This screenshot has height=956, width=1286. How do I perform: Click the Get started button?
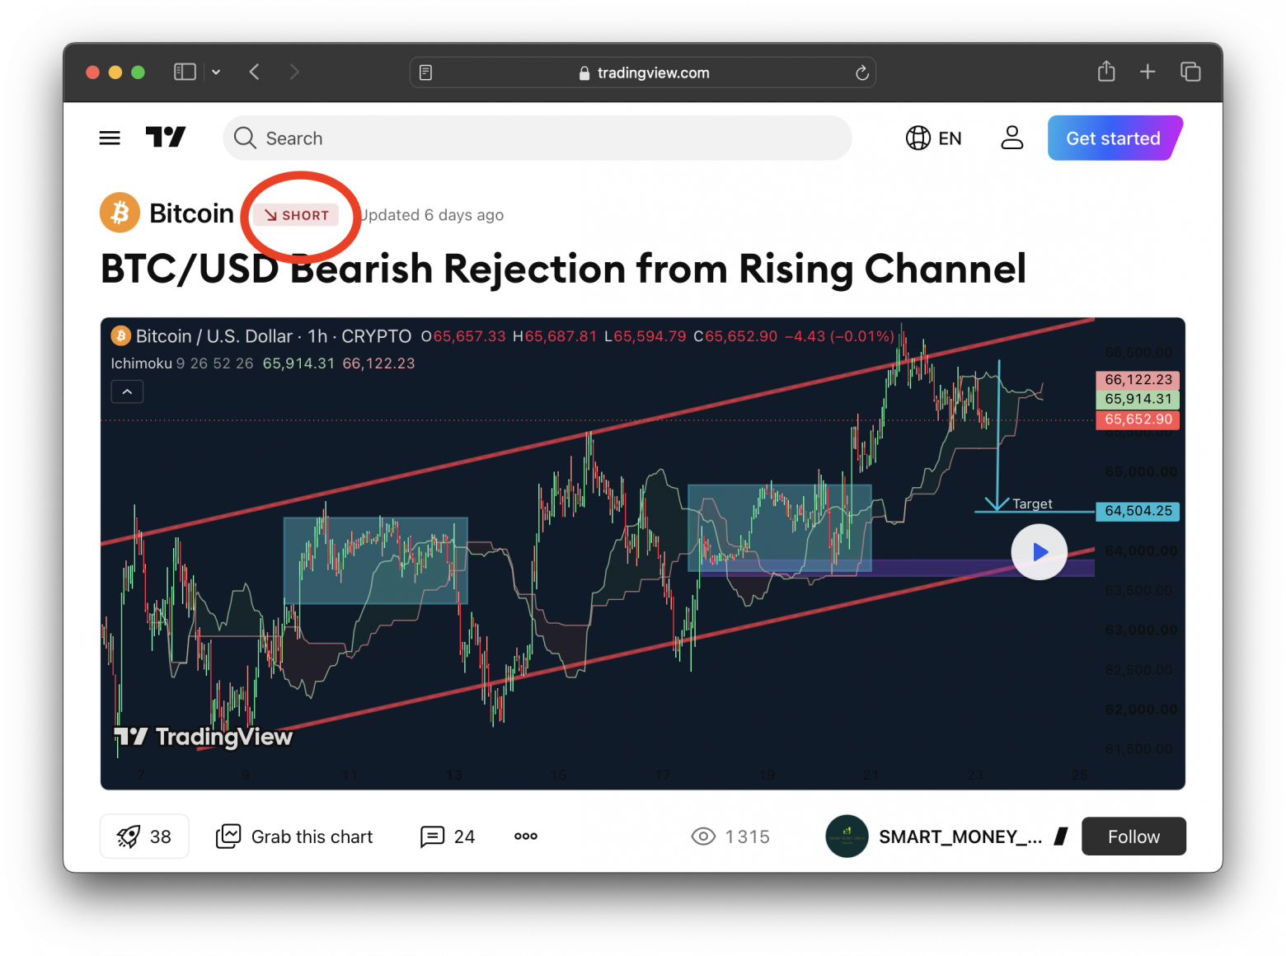coord(1115,138)
